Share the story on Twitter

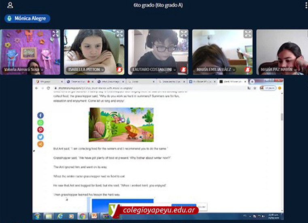[x=40, y=137]
